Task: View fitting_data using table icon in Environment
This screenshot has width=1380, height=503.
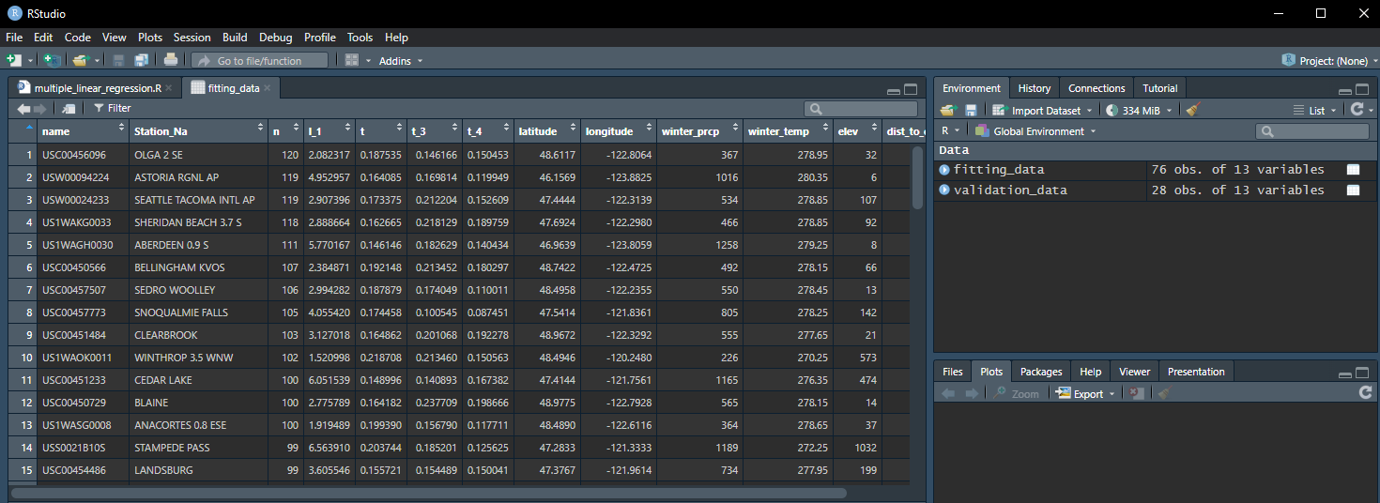Action: 1353,170
